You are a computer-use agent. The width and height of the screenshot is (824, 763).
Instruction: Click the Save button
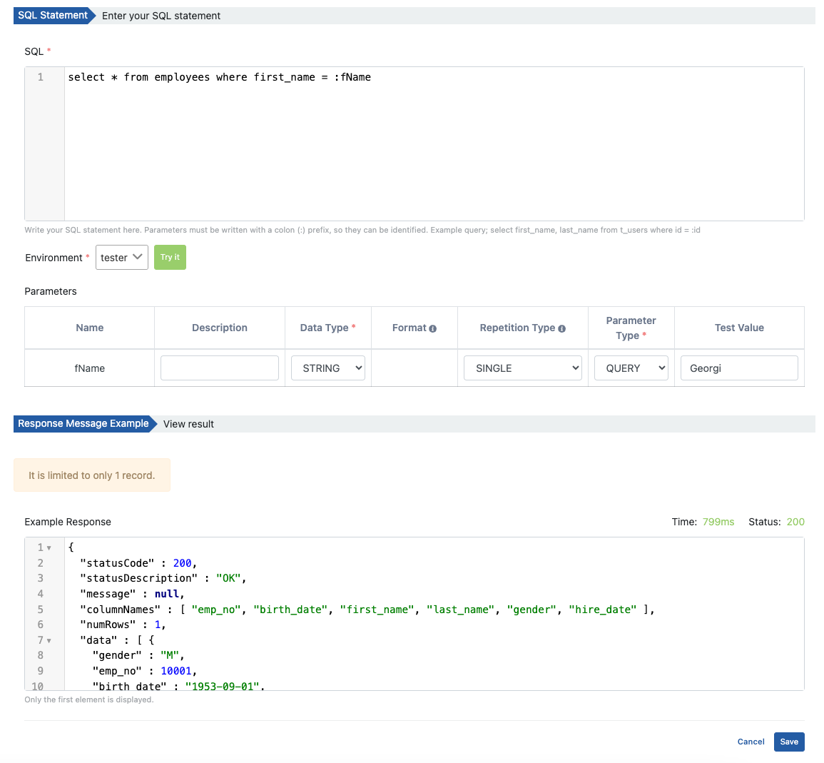[789, 742]
